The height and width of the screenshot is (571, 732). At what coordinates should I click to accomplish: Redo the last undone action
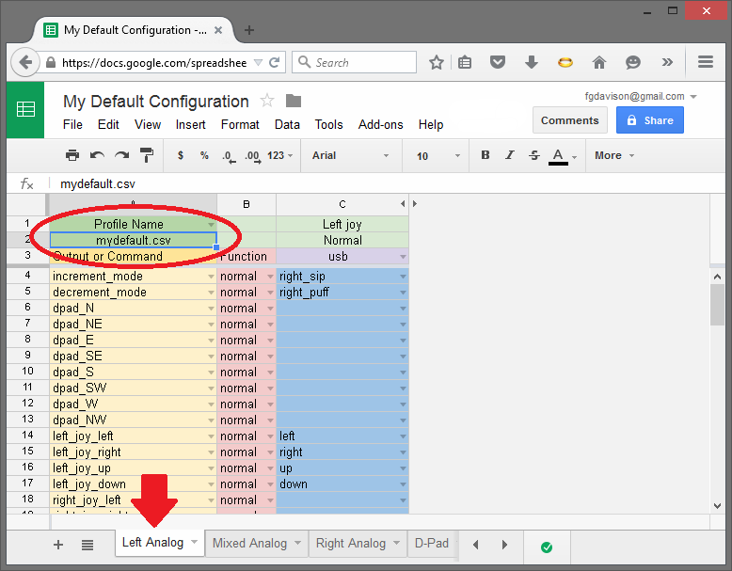(x=122, y=155)
